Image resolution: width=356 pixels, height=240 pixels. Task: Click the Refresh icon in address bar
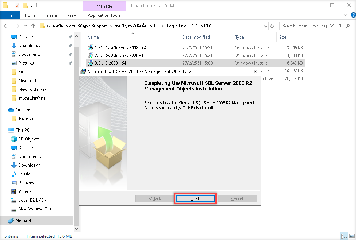(x=272, y=26)
